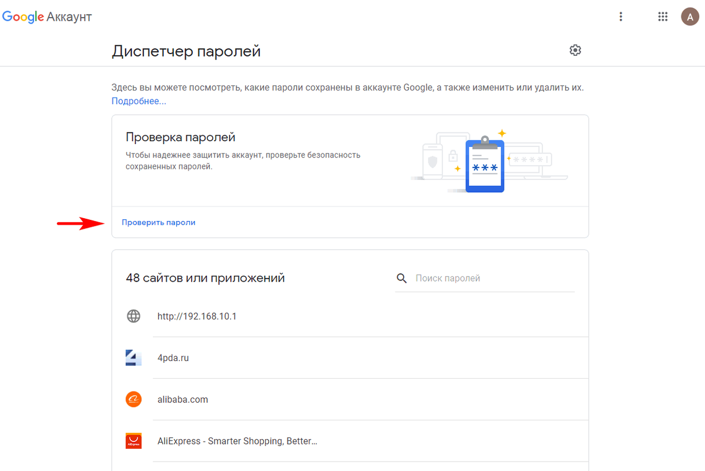This screenshot has height=471, width=705.
Task: Open the account avatar menu
Action: coord(690,16)
